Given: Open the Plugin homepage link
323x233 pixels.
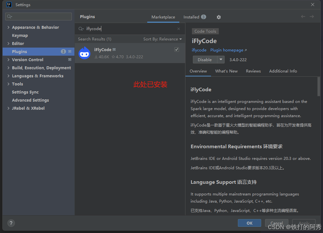Looking at the screenshot, I should 228,50.
